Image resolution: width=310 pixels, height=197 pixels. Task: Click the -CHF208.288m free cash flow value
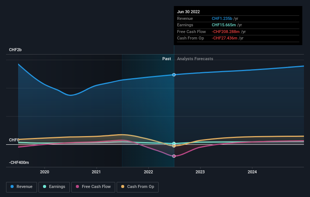(225, 32)
